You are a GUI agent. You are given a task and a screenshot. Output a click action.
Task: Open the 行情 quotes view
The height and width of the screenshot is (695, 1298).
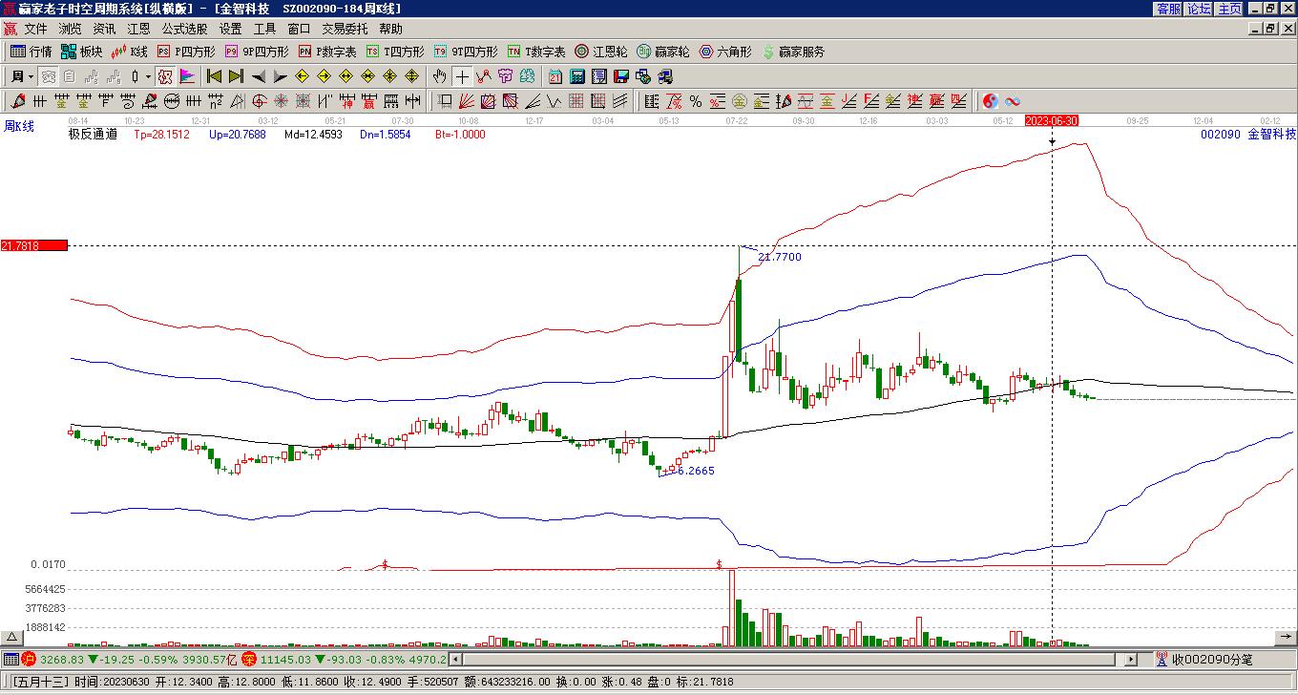tap(31, 52)
